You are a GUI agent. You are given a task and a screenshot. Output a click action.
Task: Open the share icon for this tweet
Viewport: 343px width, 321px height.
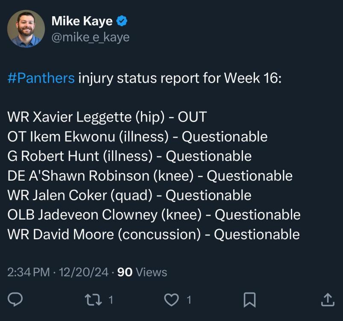327,300
